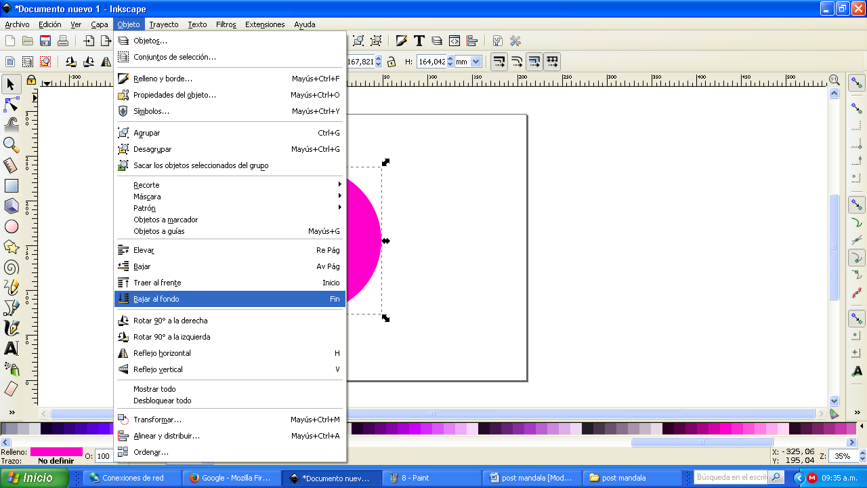Choose the Star and polygon tool
This screenshot has height=488, width=867.
[11, 247]
